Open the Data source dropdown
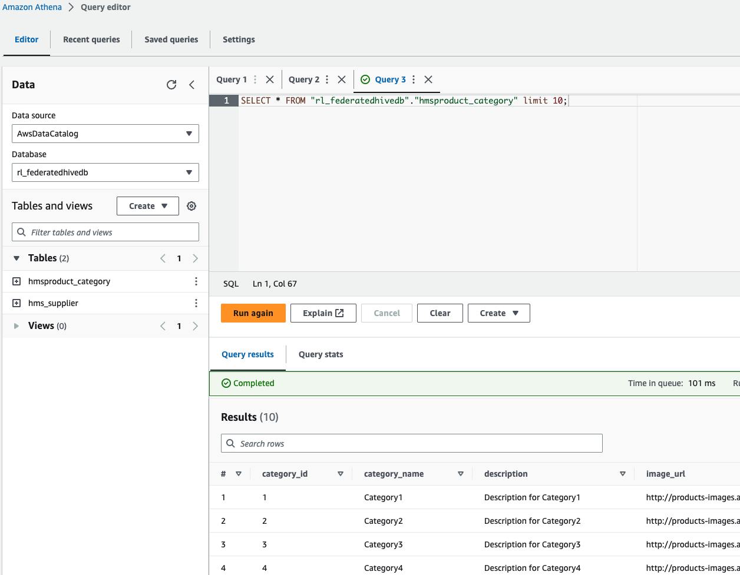Viewport: 740px width, 575px height. 105,134
